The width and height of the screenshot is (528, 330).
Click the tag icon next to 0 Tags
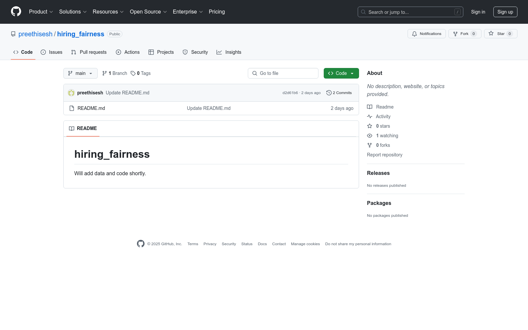point(133,73)
